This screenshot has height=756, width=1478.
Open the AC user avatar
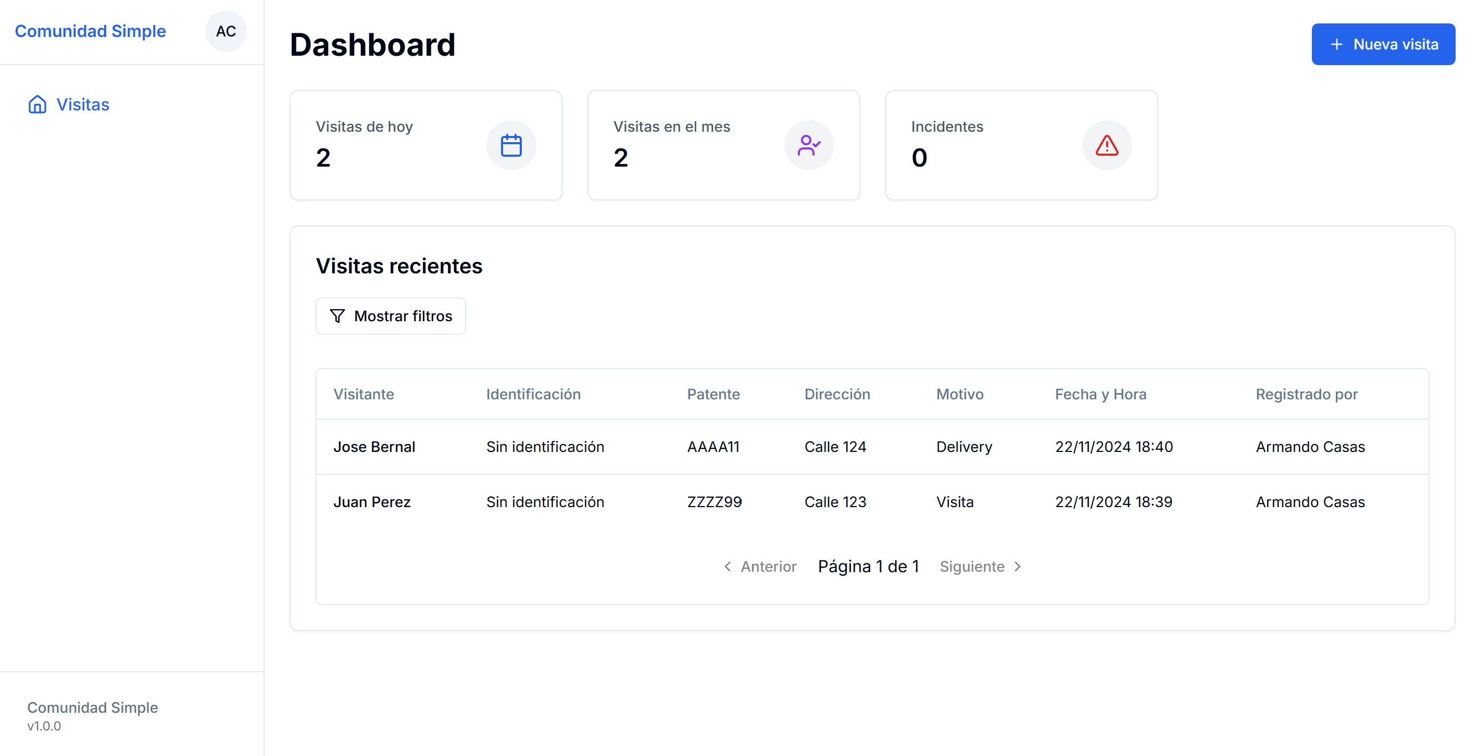pos(226,32)
